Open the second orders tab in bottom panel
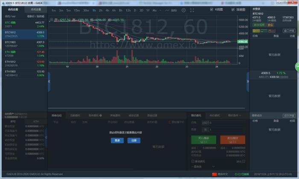 75,115
